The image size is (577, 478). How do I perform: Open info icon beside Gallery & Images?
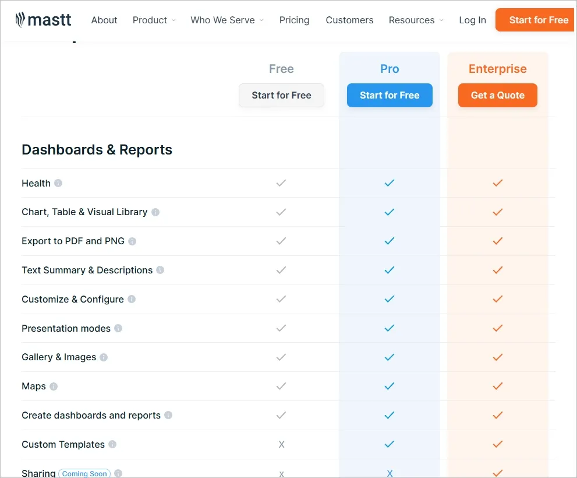[x=104, y=357]
